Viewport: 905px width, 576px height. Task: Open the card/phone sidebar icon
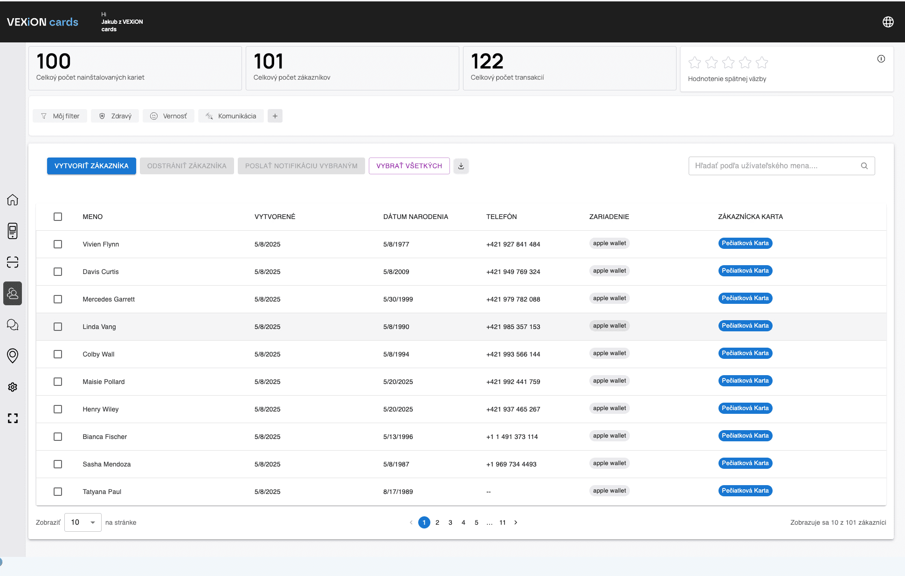click(x=13, y=231)
